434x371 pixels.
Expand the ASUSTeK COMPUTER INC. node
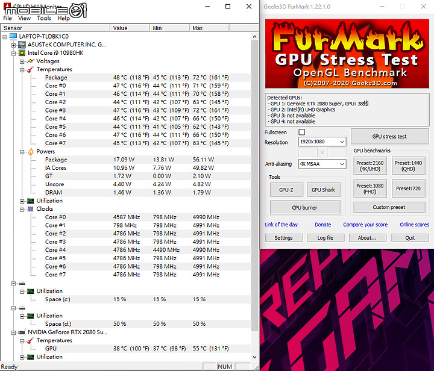pos(13,45)
